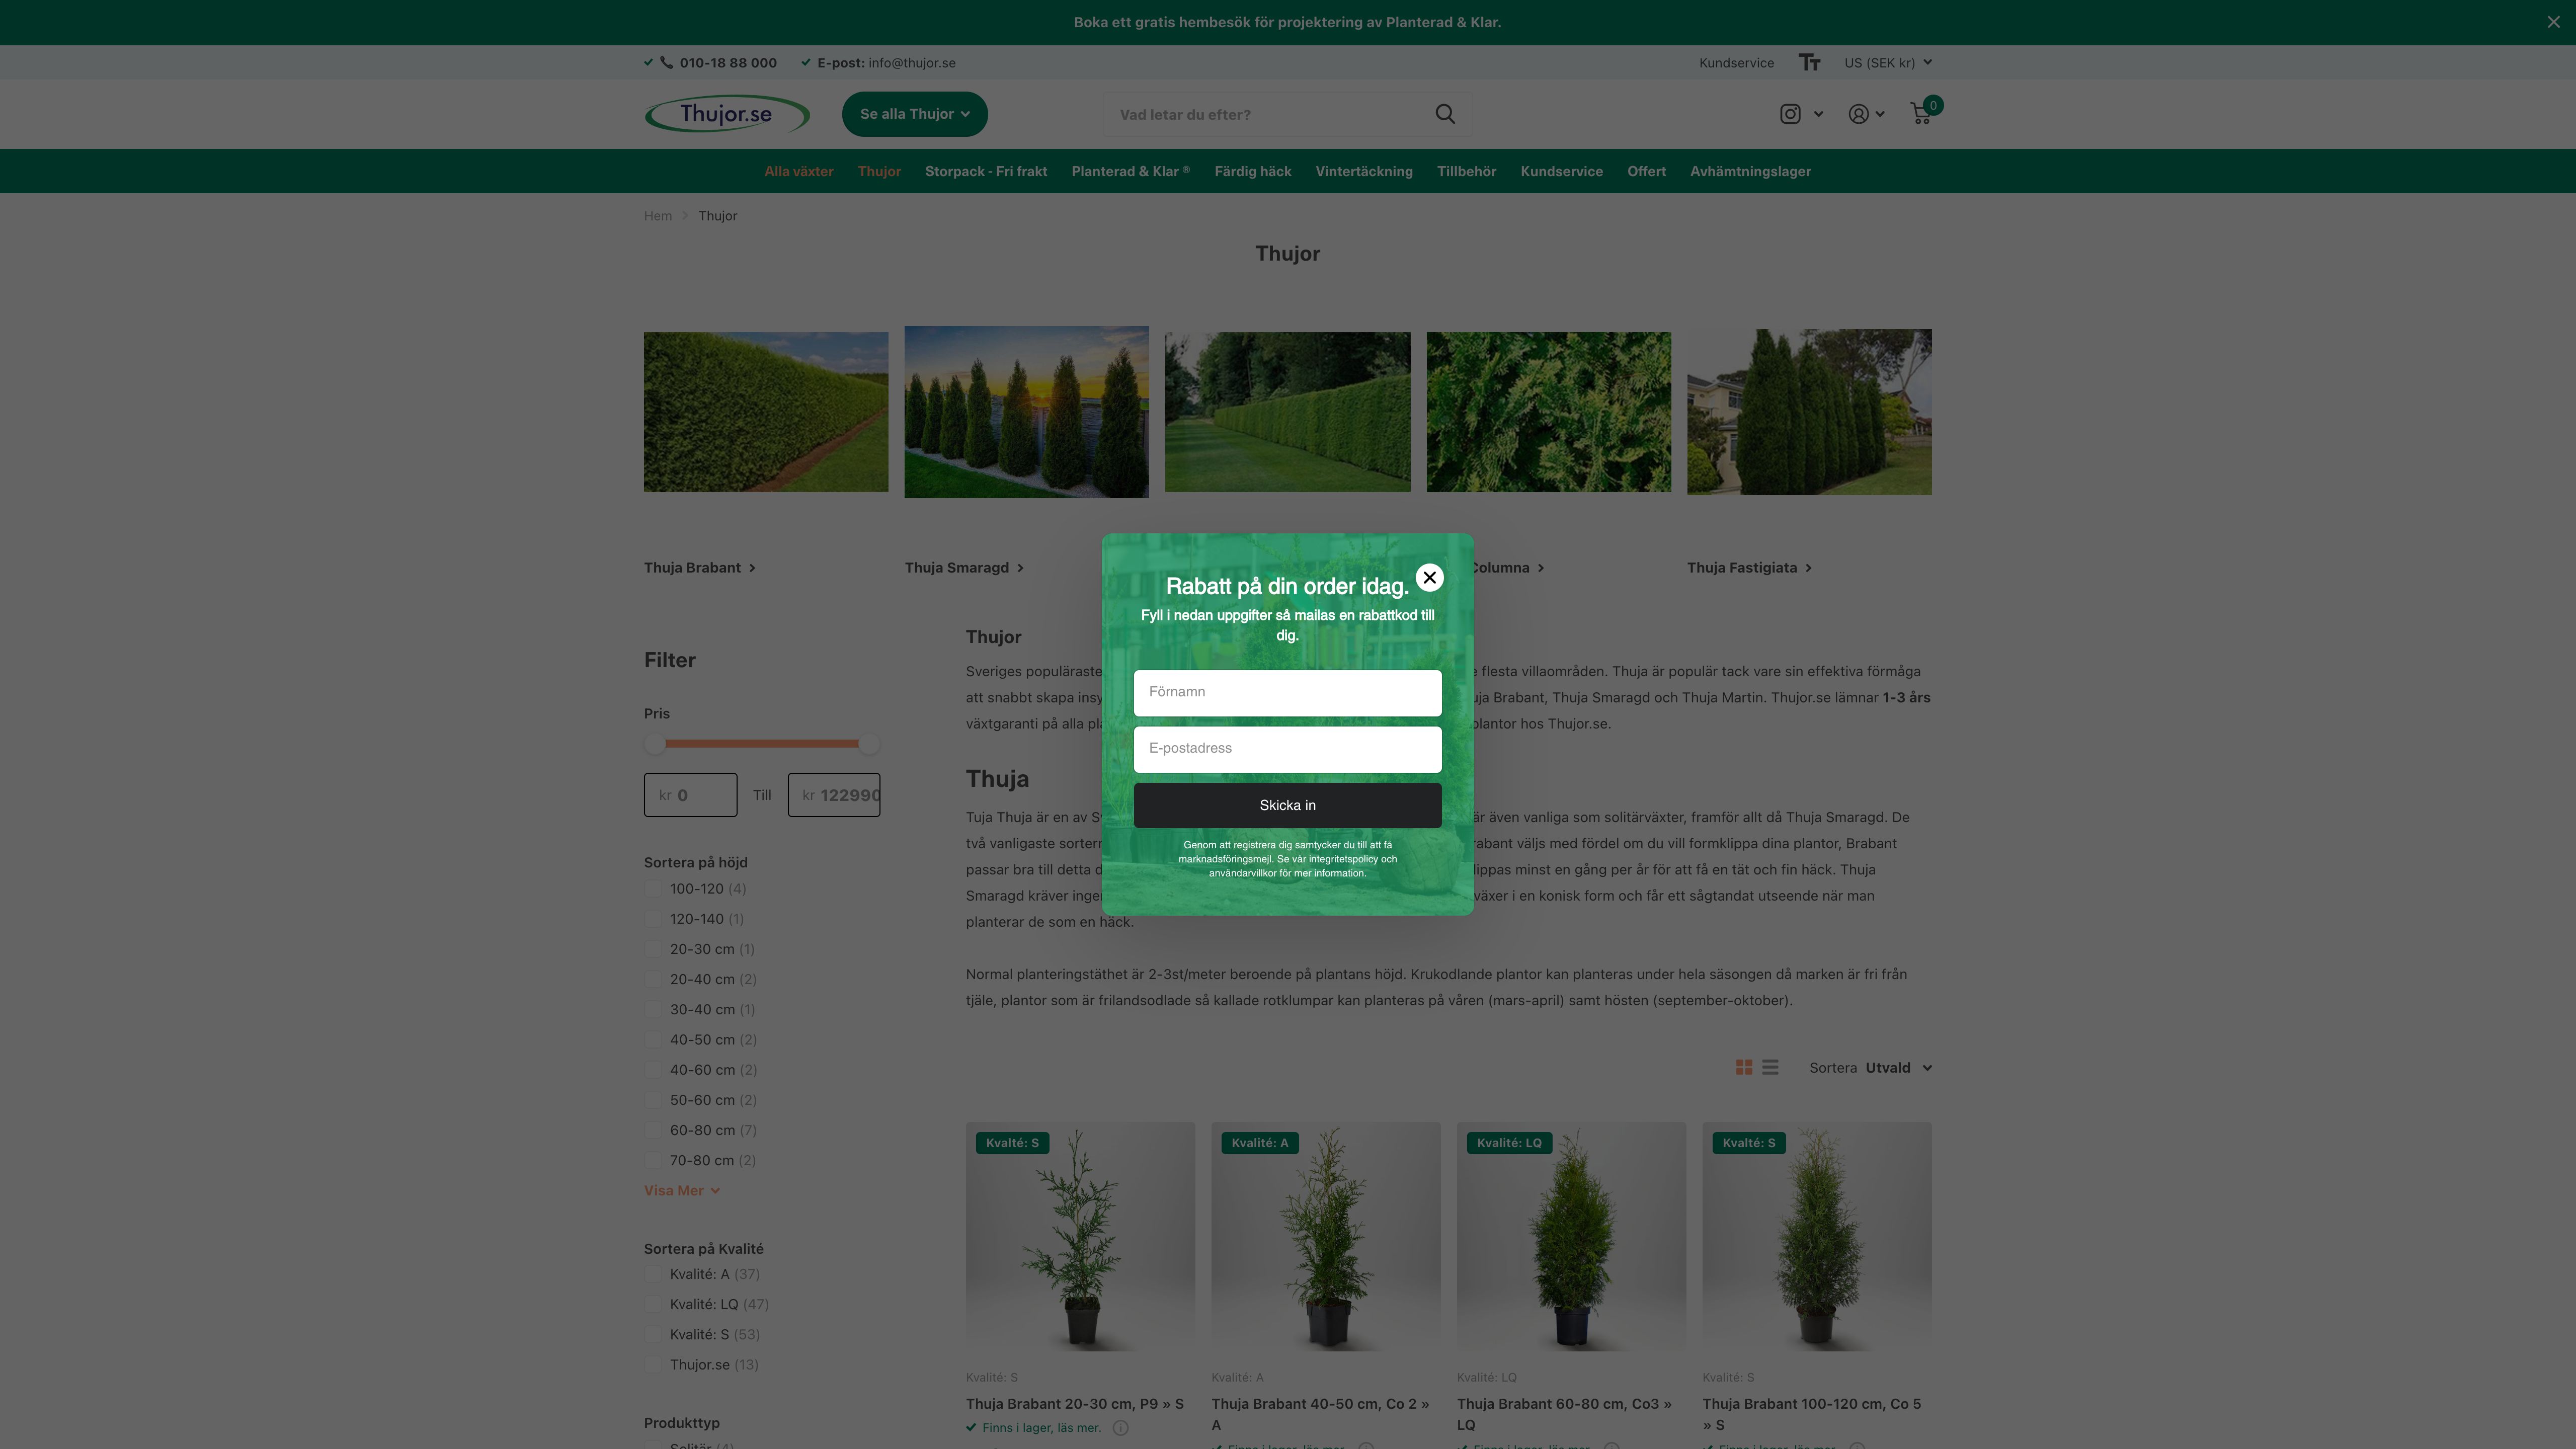Click the info icon next to 'Finns i lager'
This screenshot has height=1449, width=2576.
point(1120,1428)
